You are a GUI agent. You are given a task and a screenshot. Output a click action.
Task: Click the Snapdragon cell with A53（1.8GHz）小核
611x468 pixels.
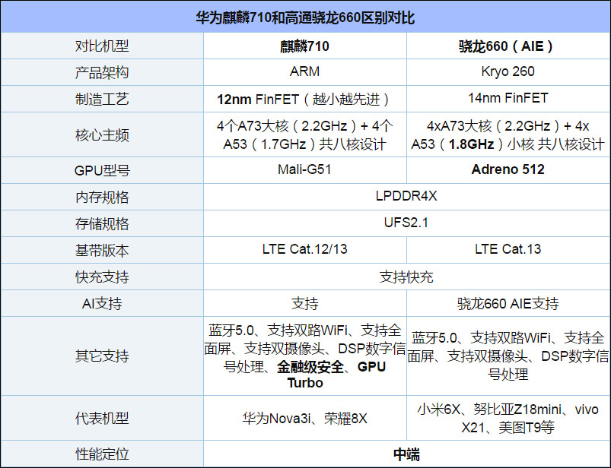point(508,135)
